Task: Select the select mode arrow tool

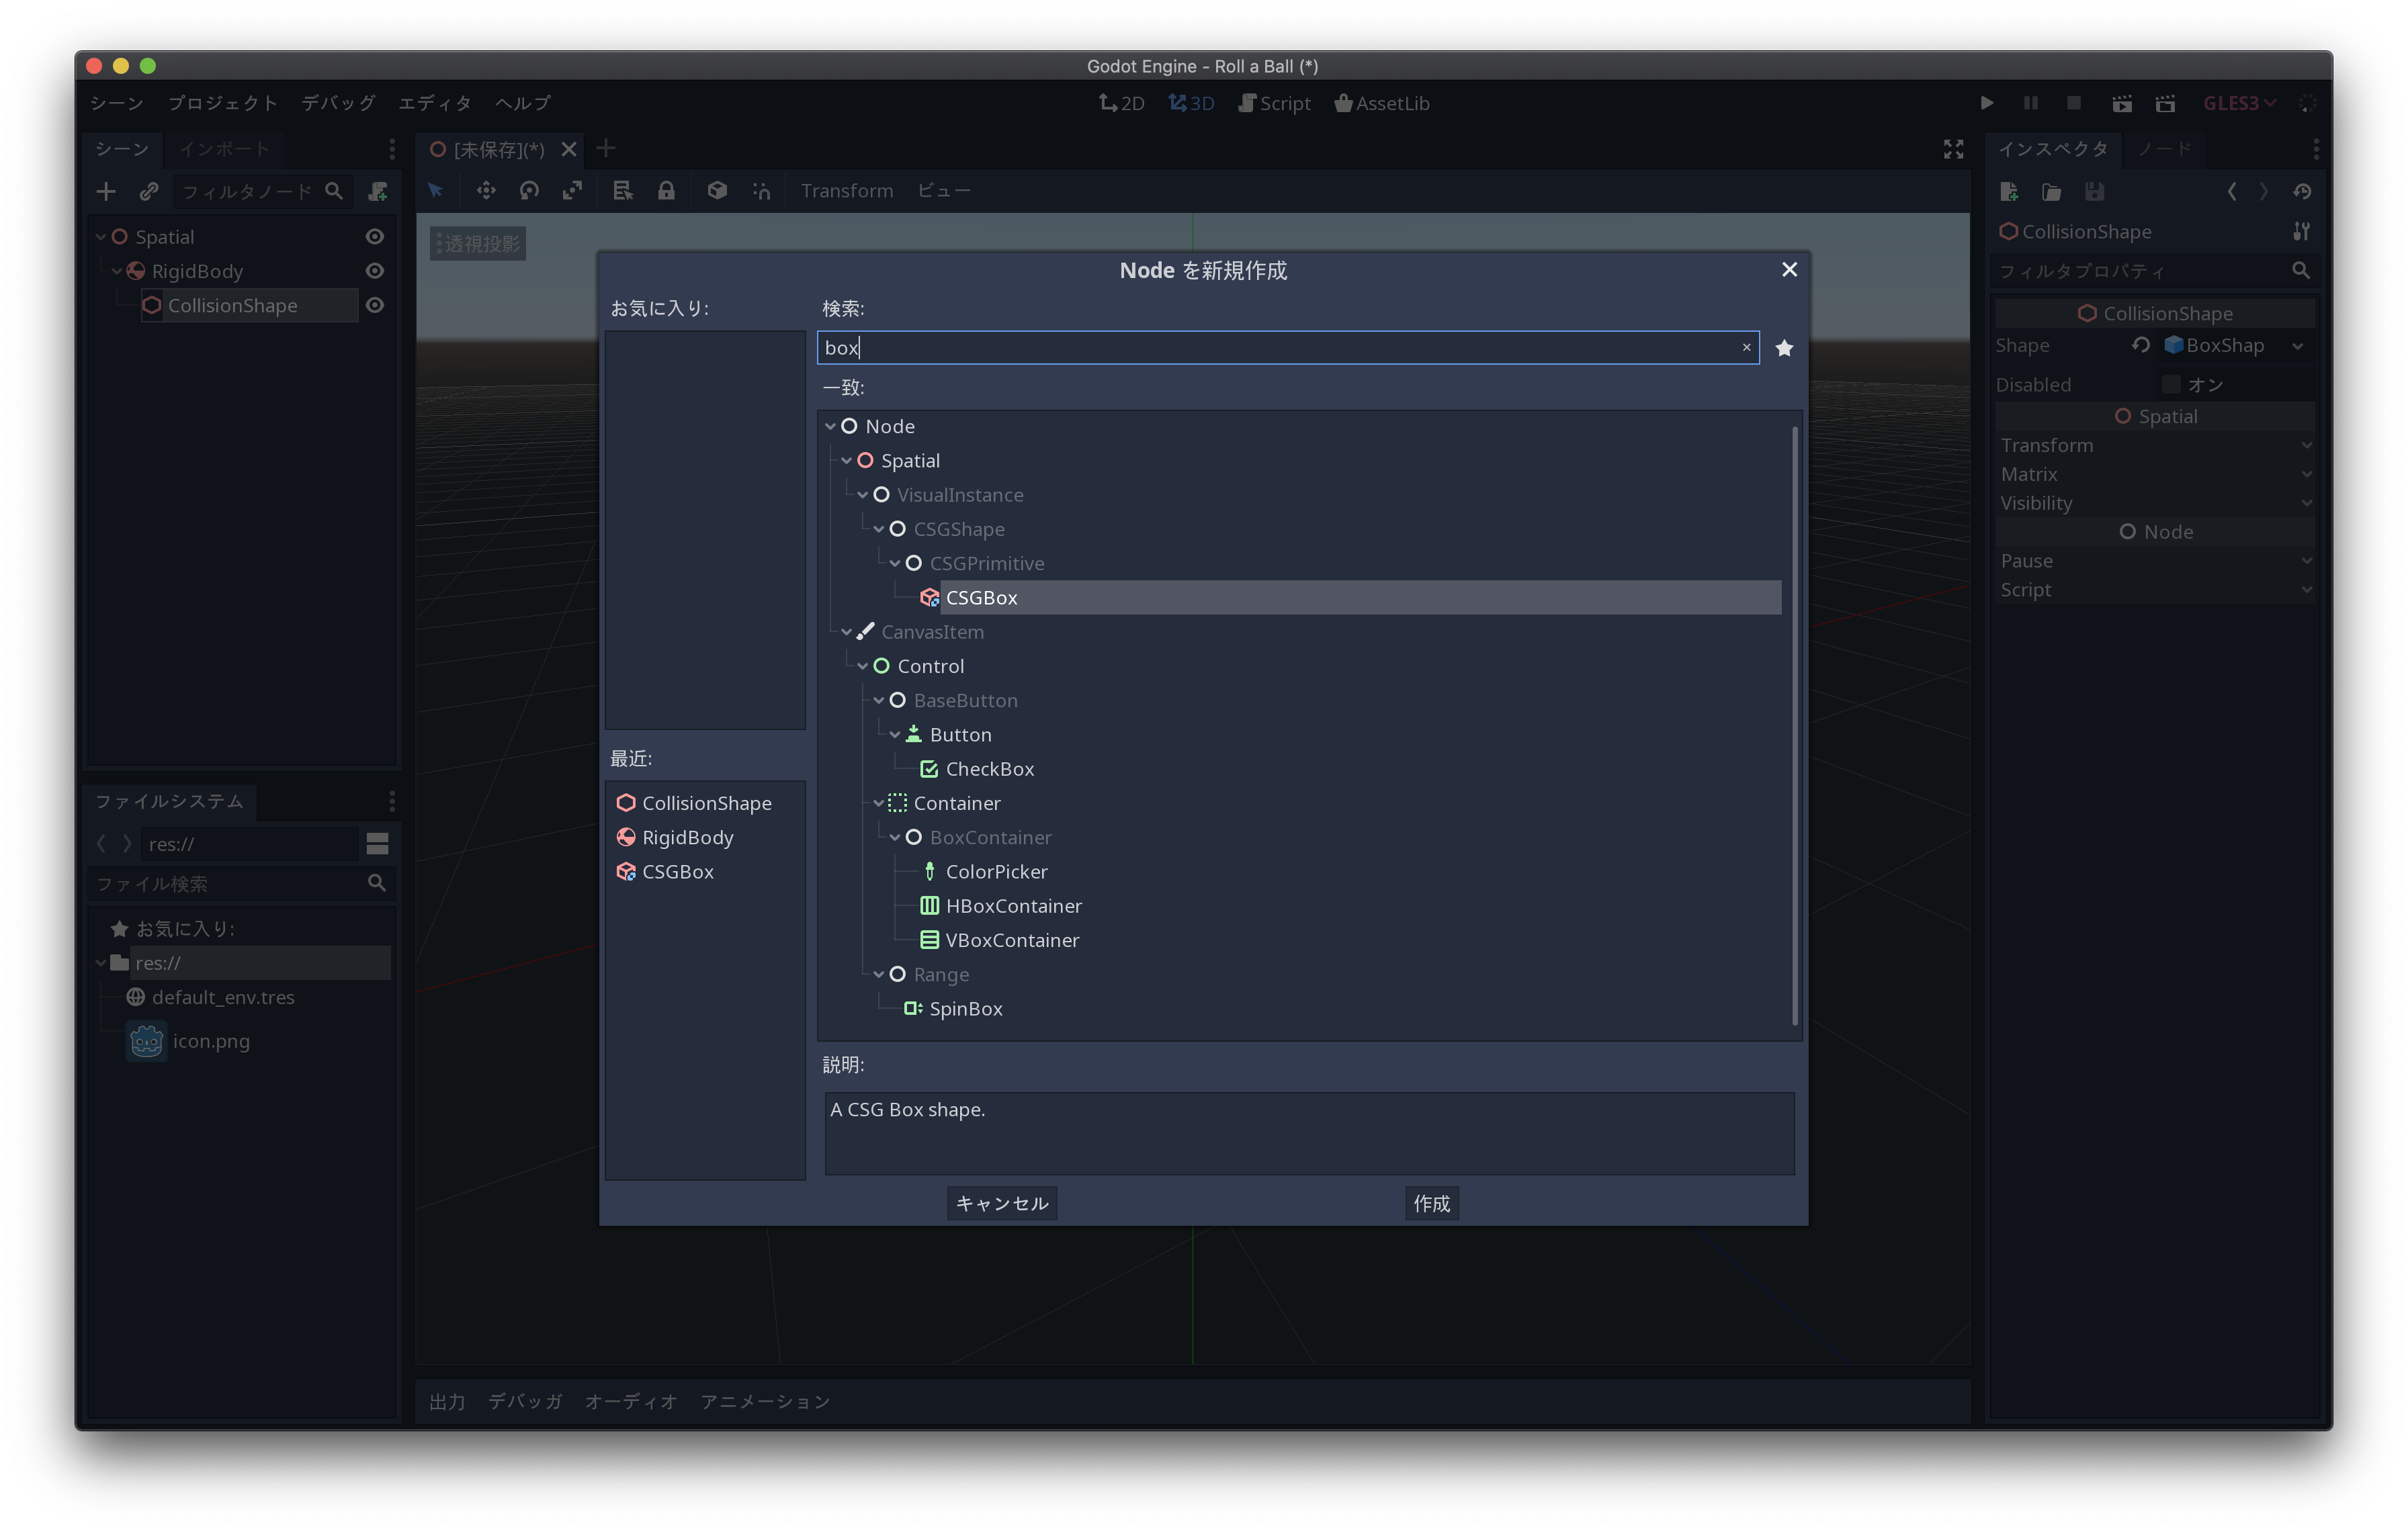Action: click(x=436, y=190)
